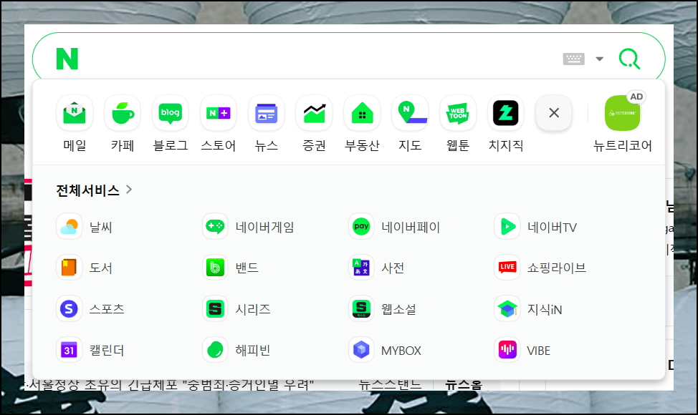Open the Knowledge iN (지식iN) icon

[507, 309]
